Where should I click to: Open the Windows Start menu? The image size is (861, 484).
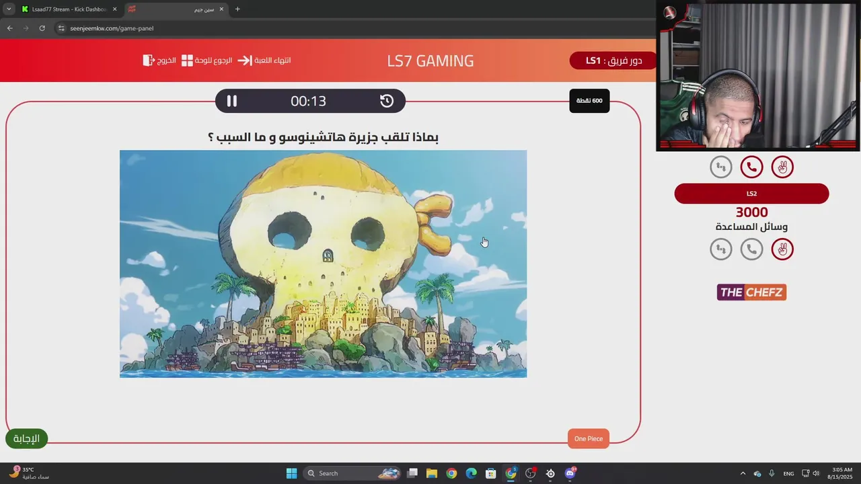click(x=291, y=473)
